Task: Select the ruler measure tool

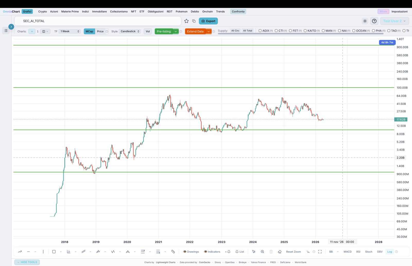Action: point(173,252)
